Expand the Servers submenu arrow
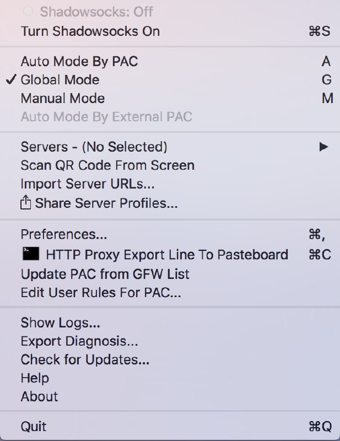This screenshot has width=340, height=441. click(x=324, y=147)
